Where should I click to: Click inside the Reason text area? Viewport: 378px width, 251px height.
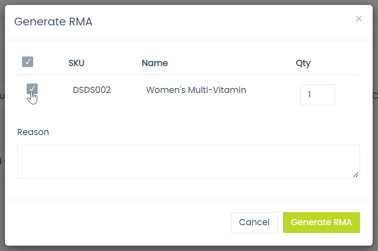188,161
